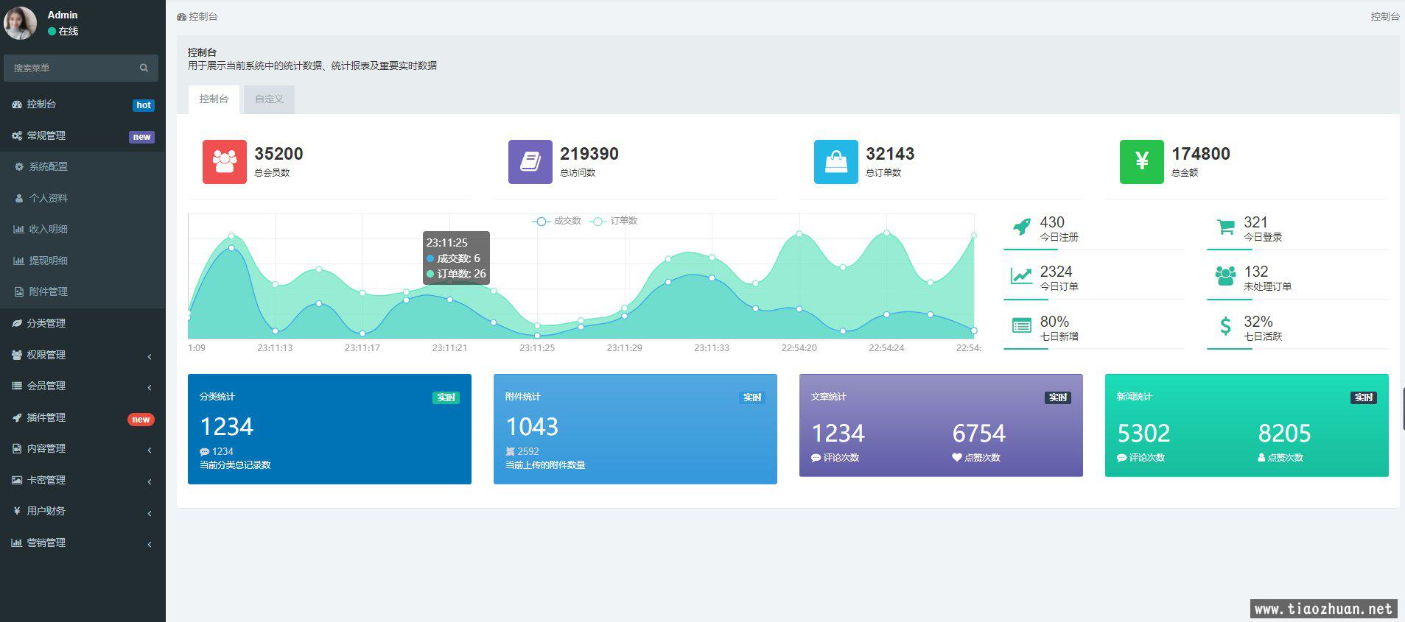Click 实时 badge on 文章统计 card

pos(1058,397)
